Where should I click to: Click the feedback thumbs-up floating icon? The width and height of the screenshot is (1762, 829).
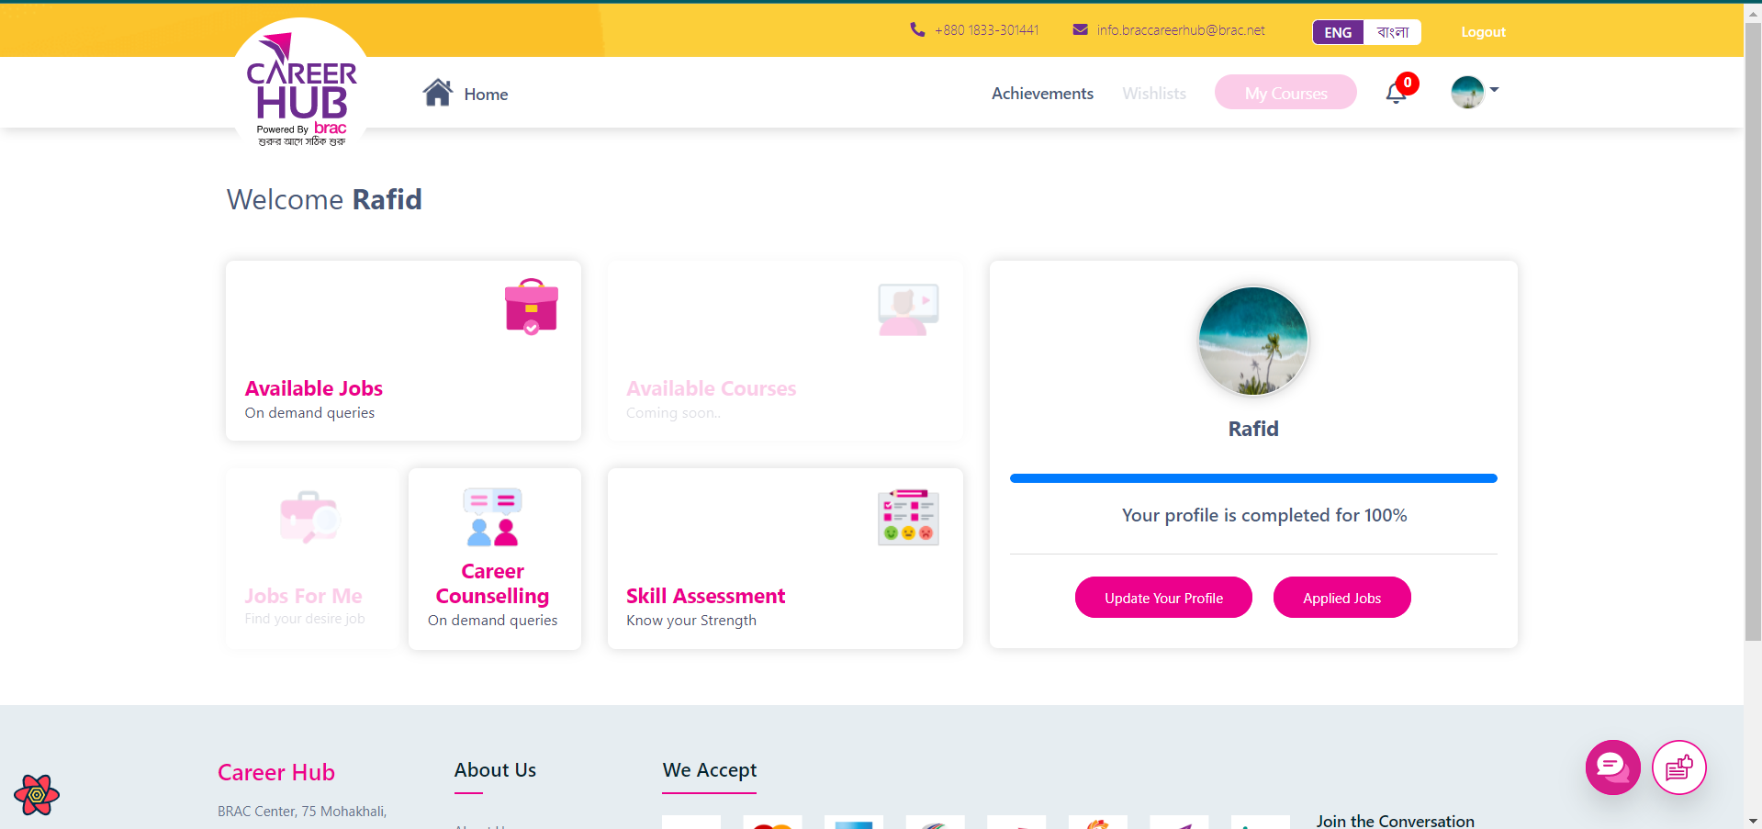click(1678, 767)
